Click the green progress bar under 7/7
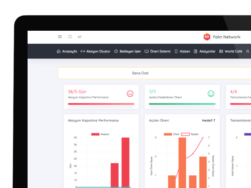 pyautogui.click(x=182, y=104)
